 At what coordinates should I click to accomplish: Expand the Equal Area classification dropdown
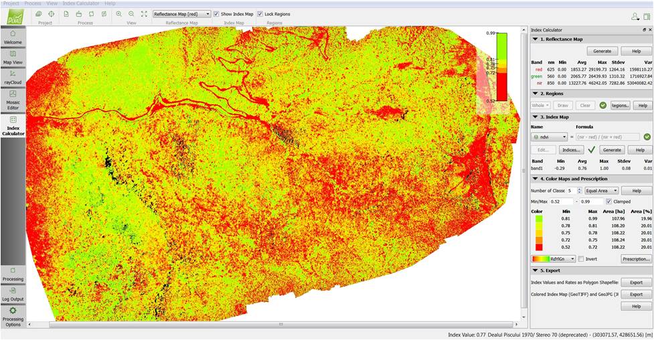click(600, 191)
